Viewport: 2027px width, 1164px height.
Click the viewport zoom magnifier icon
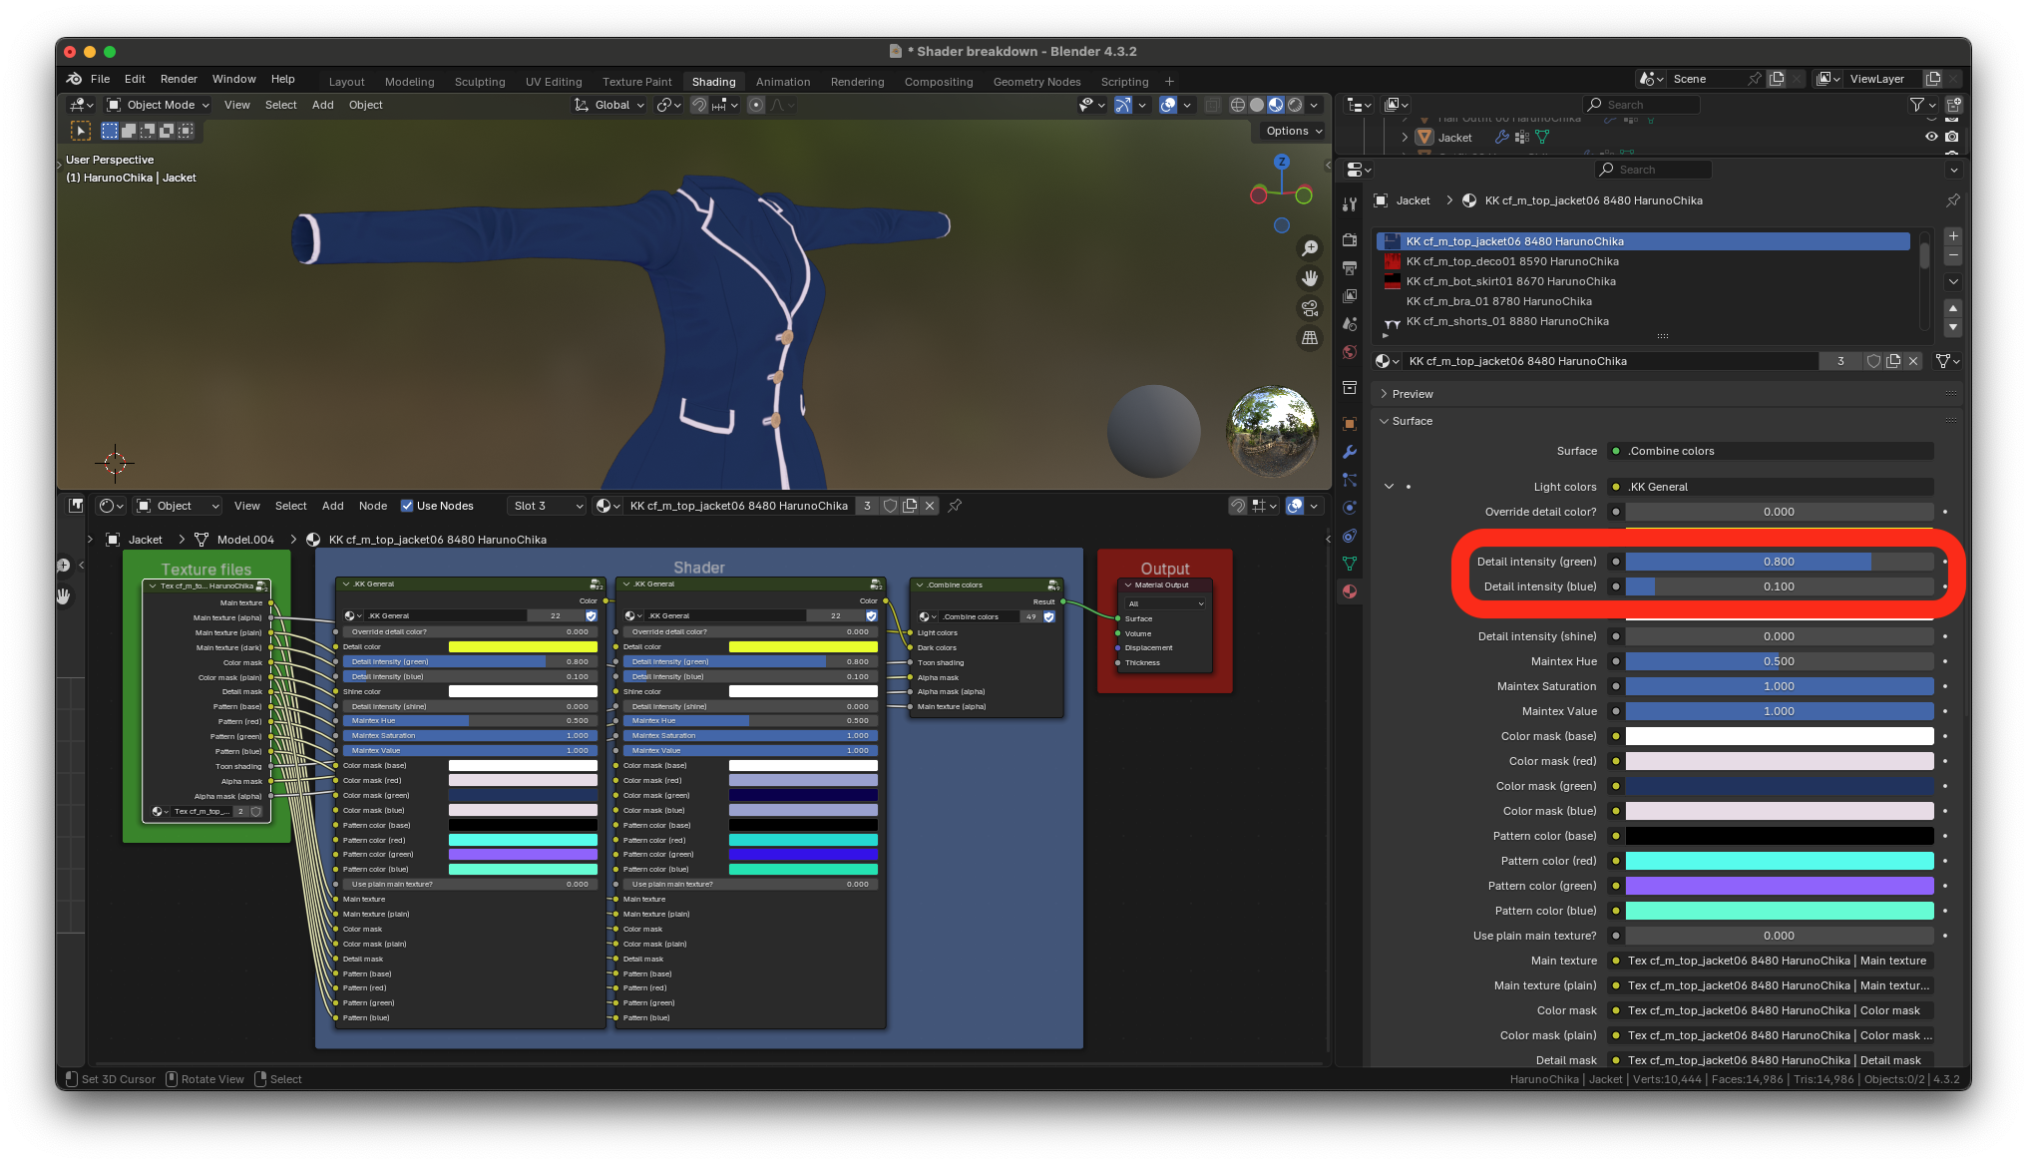(x=1310, y=248)
